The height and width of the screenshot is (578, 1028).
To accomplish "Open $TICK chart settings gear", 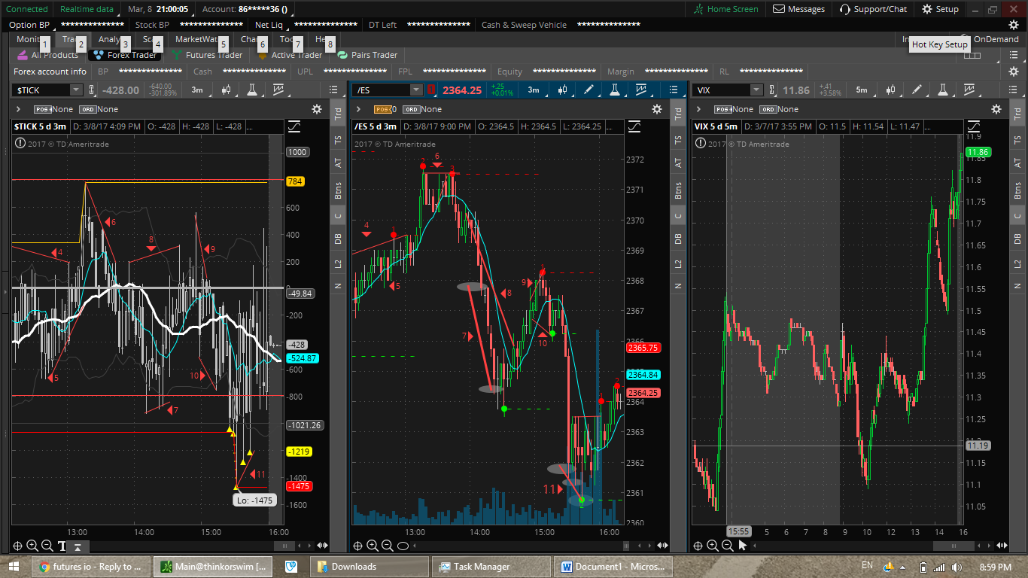I will (x=317, y=109).
